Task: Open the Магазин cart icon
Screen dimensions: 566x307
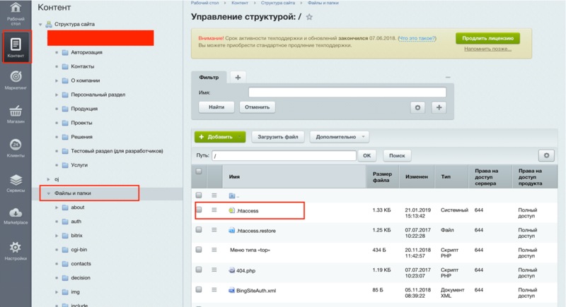Action: coord(16,112)
